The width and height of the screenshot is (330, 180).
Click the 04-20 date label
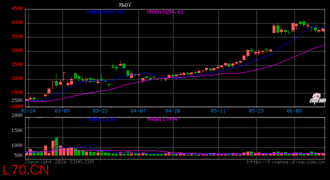(172, 111)
